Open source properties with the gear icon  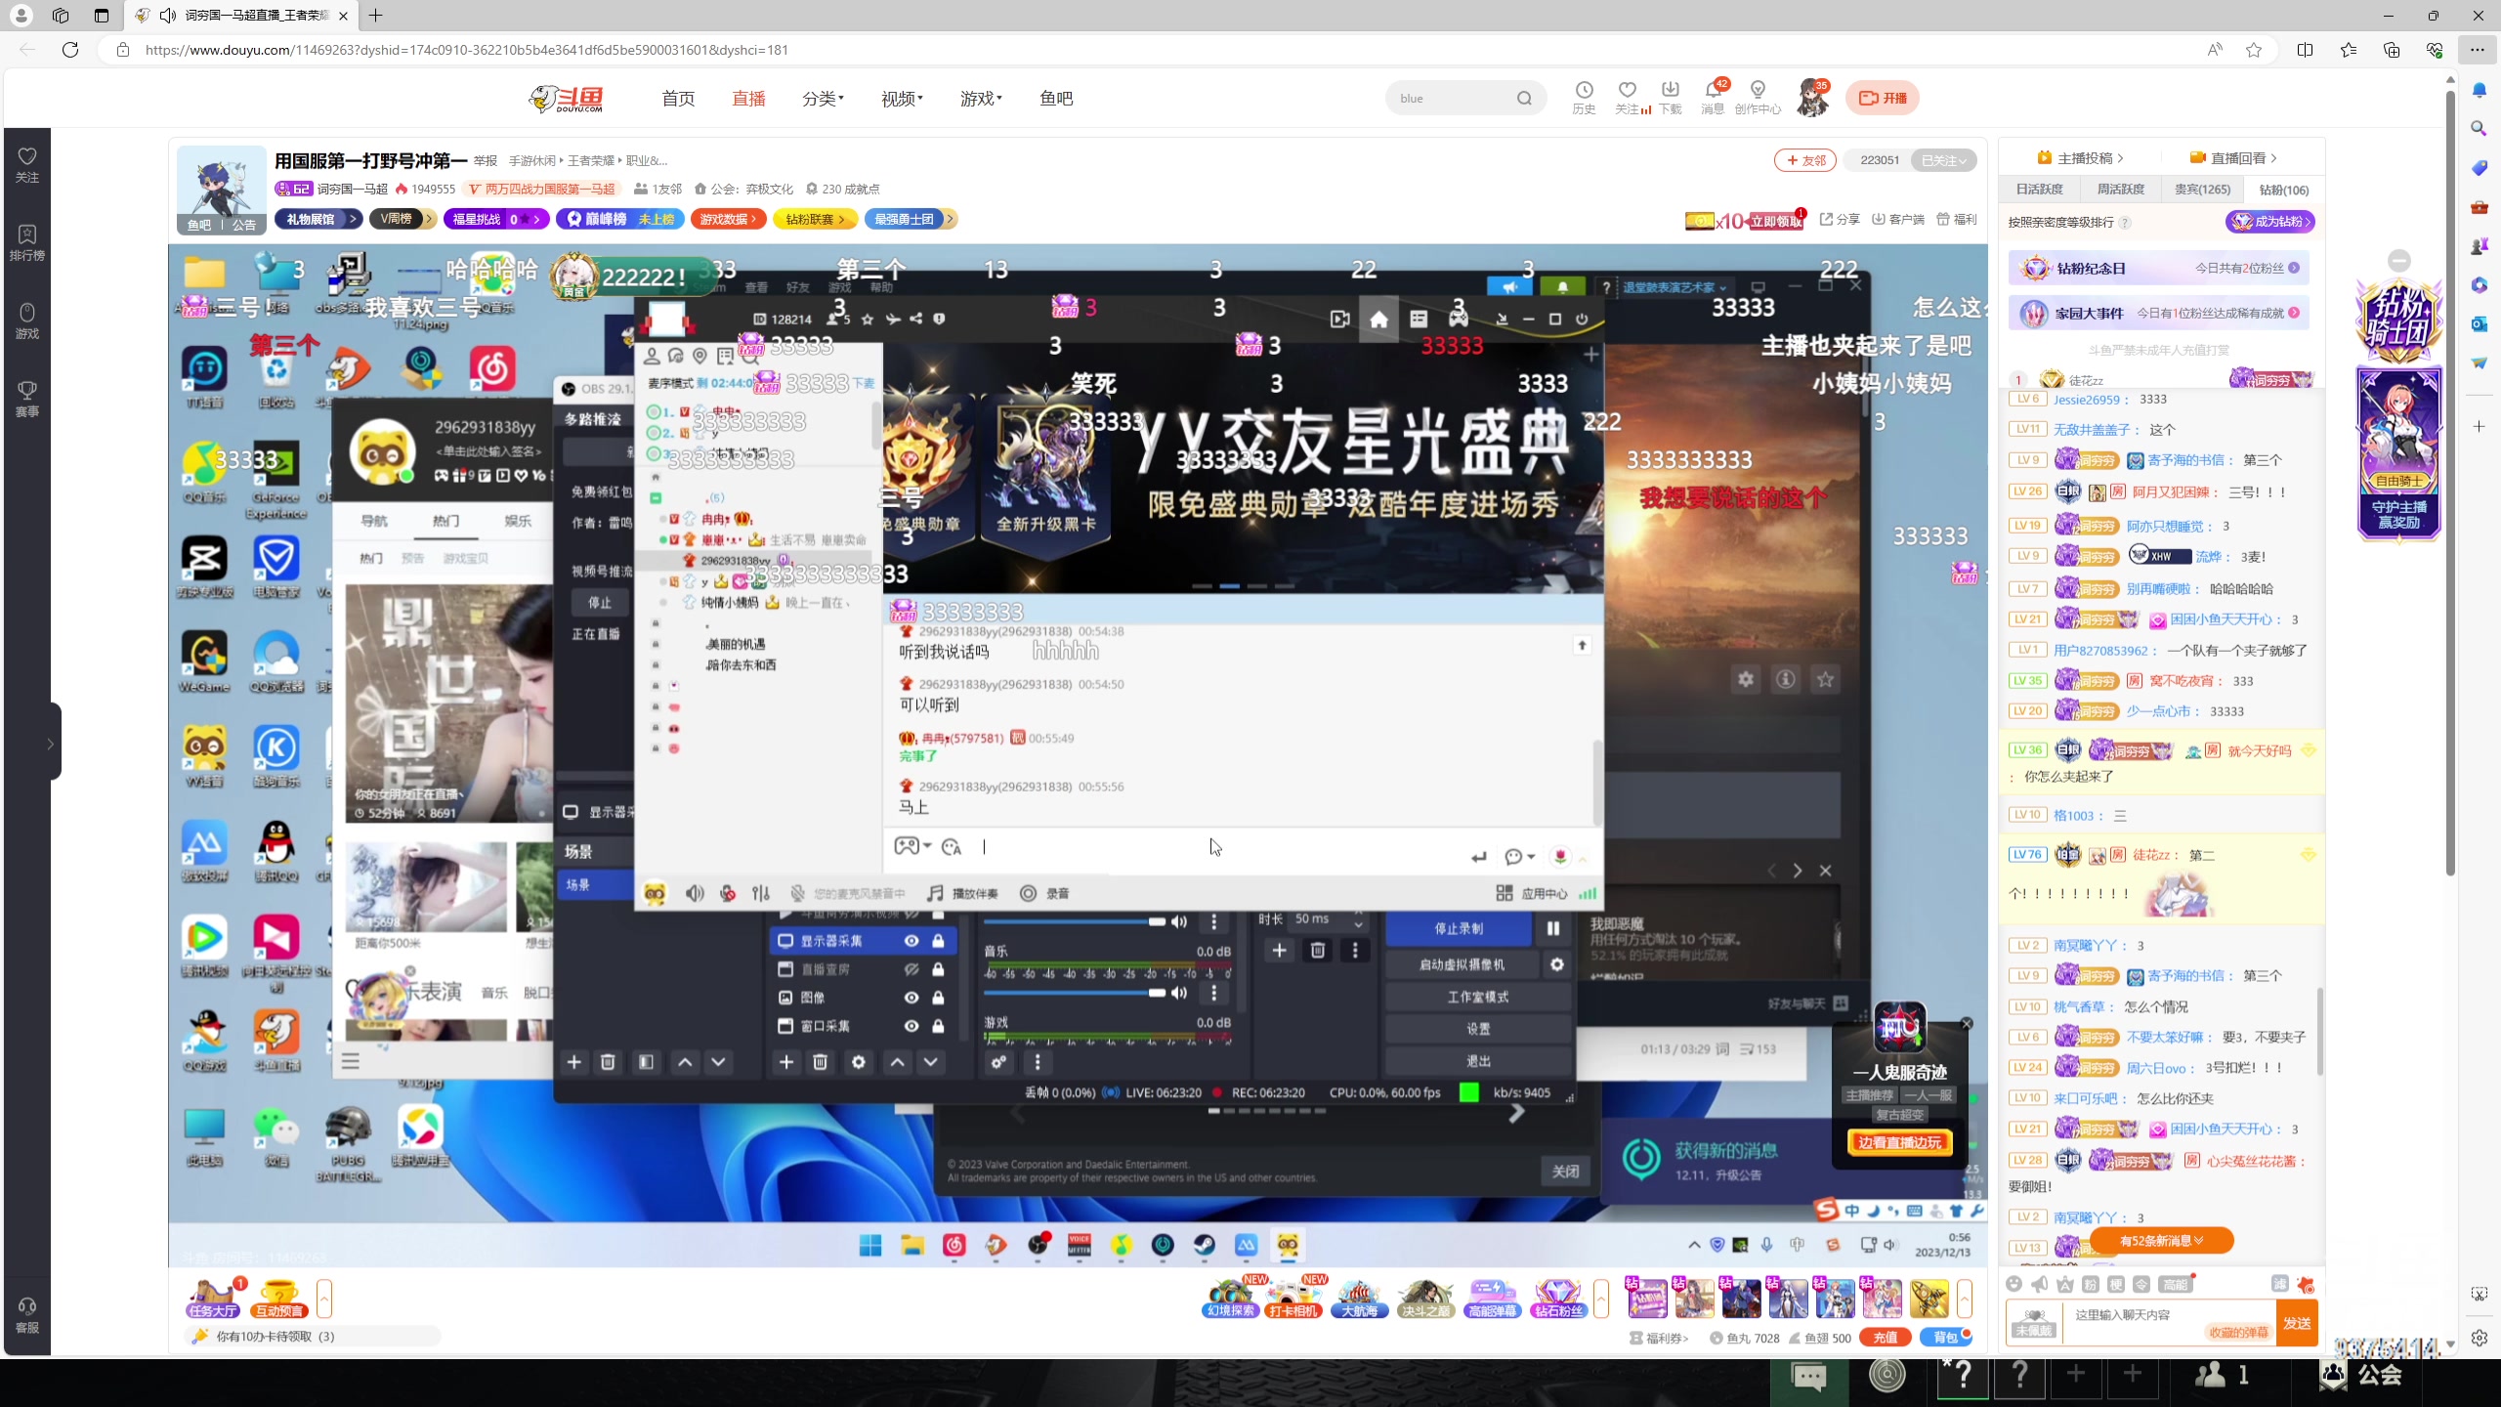(x=859, y=1062)
